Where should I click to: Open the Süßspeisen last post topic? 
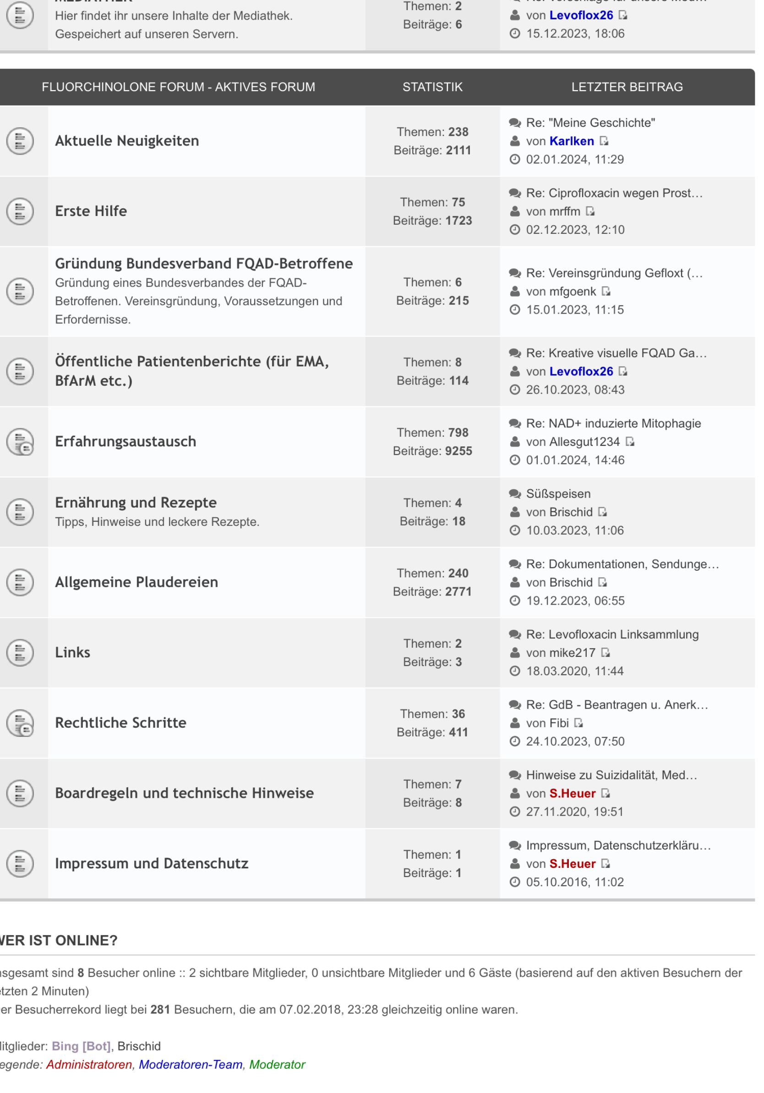(558, 494)
